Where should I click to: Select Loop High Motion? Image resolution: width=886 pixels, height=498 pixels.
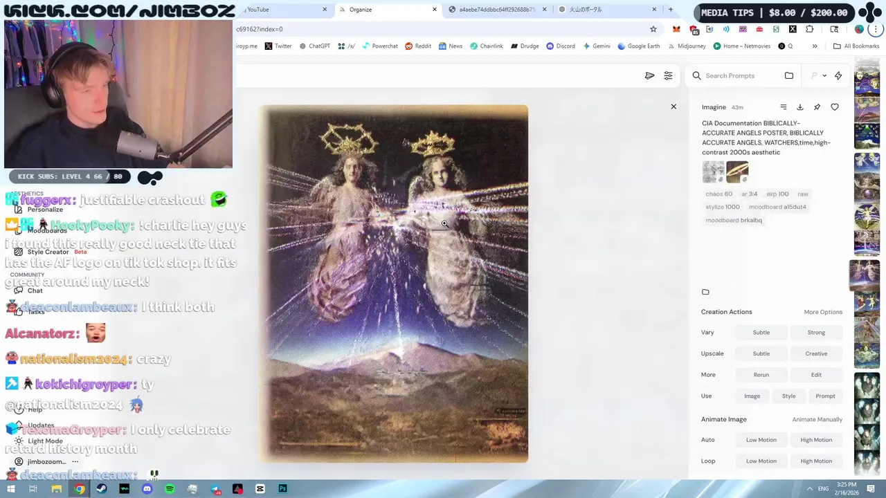tap(816, 461)
